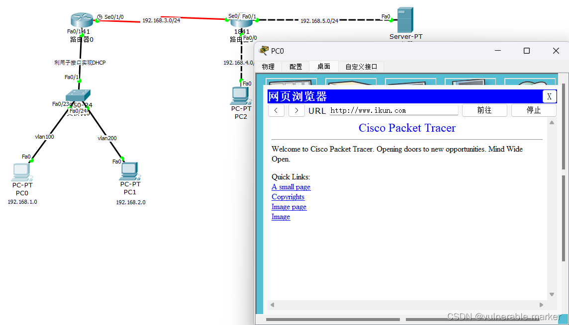
Task: Click the browser page scroll-up arrow
Action: [x=552, y=123]
